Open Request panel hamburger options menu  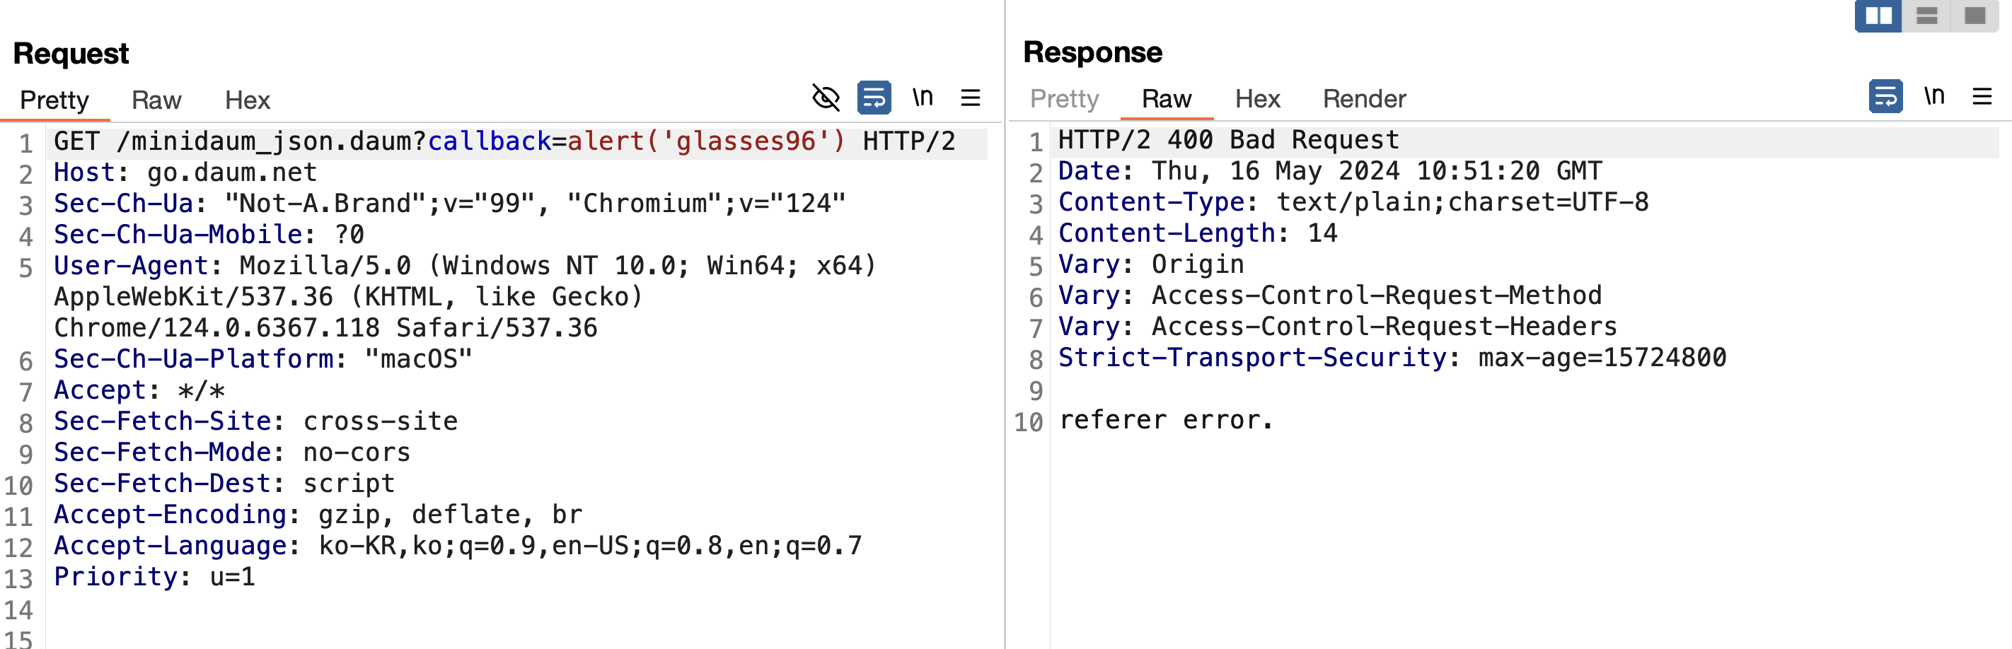coord(970,98)
